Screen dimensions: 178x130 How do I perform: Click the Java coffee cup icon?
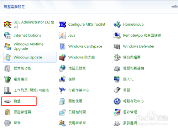click(62, 35)
